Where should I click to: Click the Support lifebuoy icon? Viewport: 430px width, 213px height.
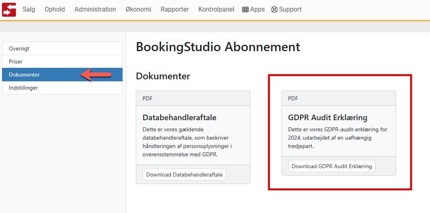point(274,10)
